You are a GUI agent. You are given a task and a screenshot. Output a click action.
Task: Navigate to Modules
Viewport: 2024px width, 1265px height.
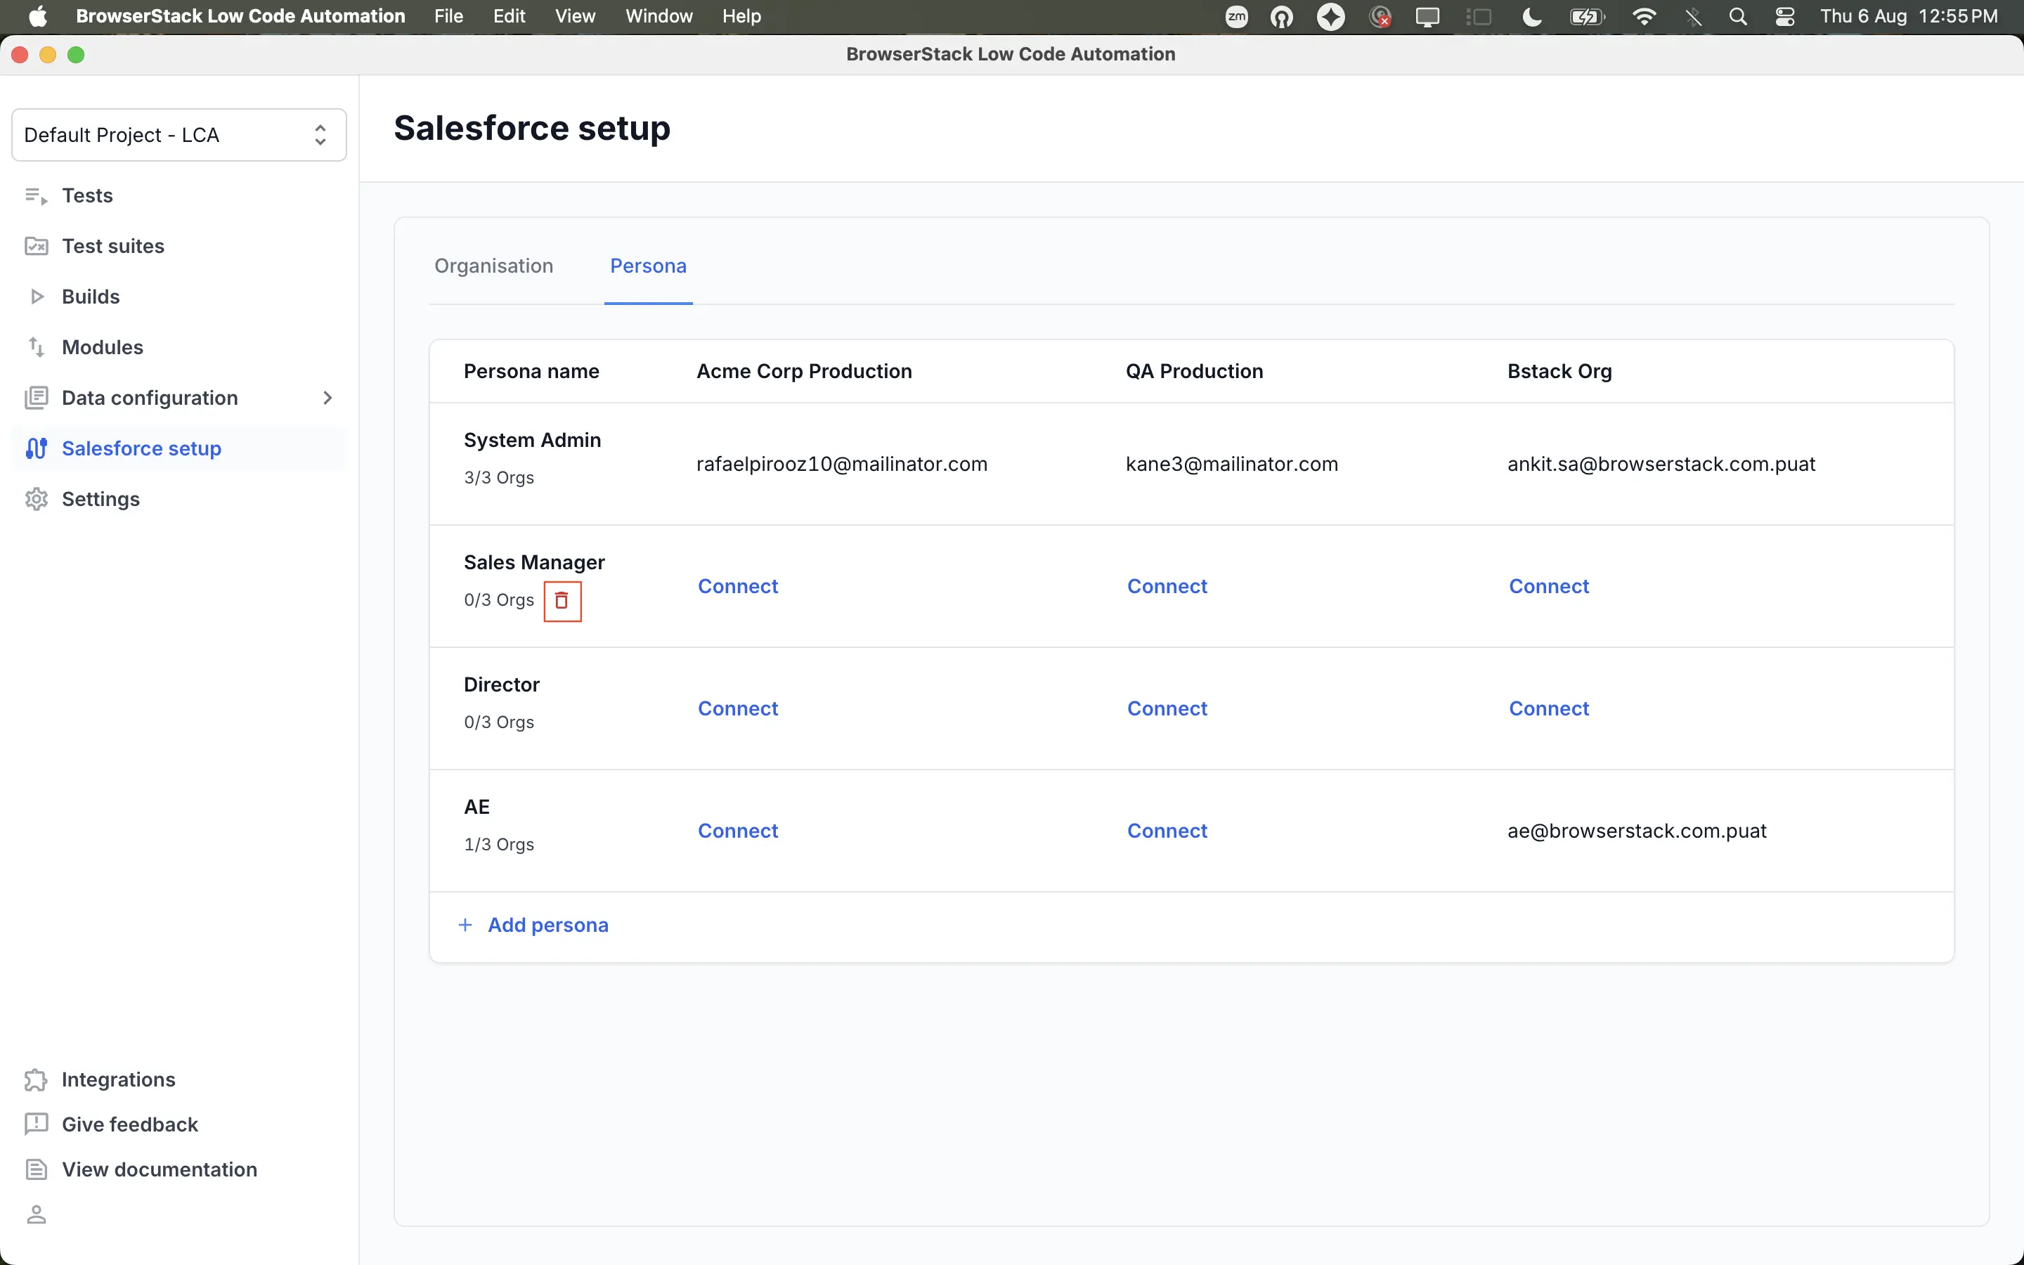click(102, 347)
